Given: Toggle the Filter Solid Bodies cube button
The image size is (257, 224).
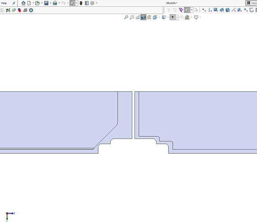Looking at the screenshot, I should 228,10.
